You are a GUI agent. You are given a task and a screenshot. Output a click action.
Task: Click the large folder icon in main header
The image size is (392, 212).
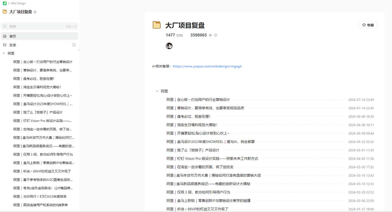coord(157,25)
